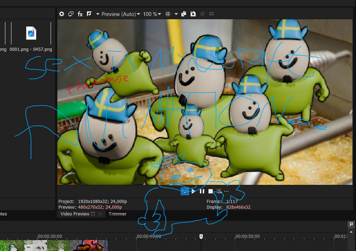Open Video Output FX (fx) button
This screenshot has width=356, height=251.
pos(80,14)
